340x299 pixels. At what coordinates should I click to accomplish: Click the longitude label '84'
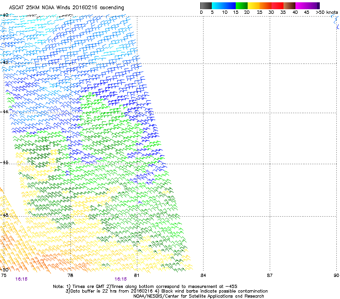pos(203,276)
